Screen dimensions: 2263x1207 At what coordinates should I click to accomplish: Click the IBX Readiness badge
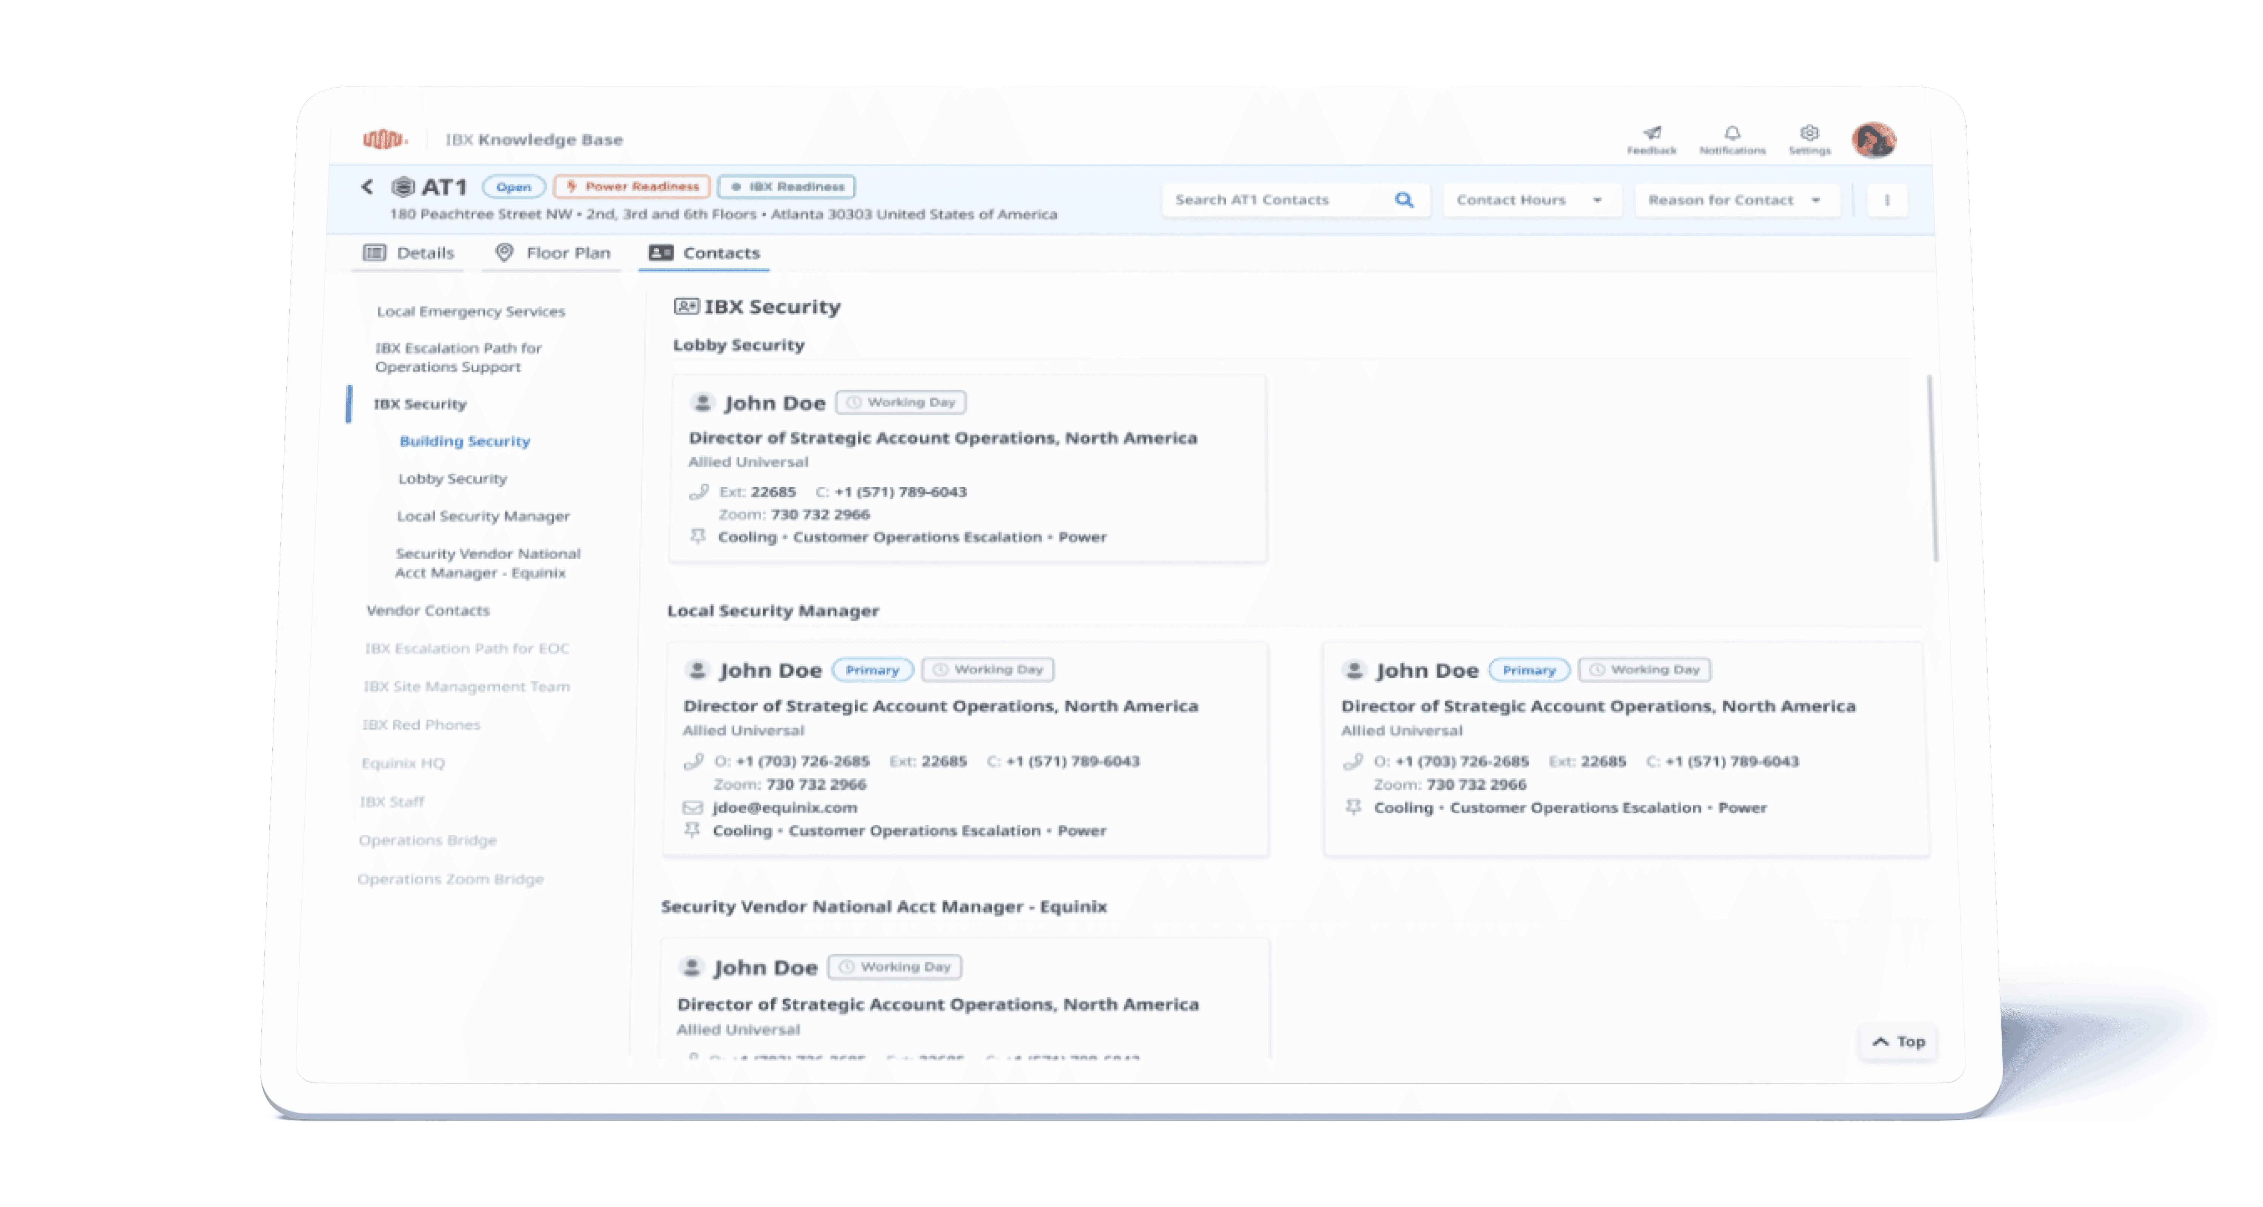[x=786, y=186]
